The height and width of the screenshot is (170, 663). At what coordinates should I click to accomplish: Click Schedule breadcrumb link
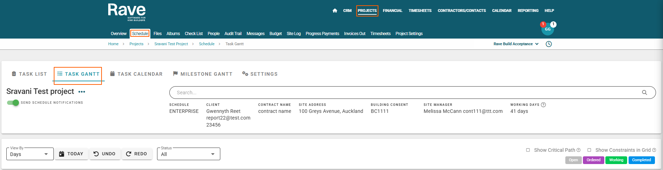coord(207,44)
